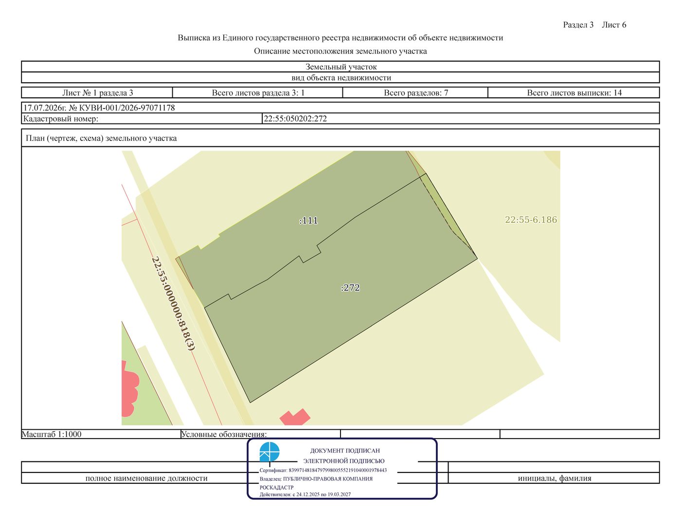Click zone label 22:55-6.186
Screen dimensions: 681x526
pos(531,220)
